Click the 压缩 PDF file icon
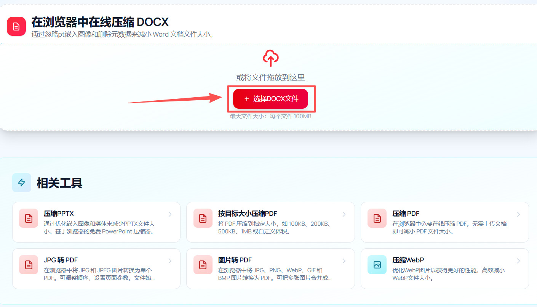 coord(377,218)
